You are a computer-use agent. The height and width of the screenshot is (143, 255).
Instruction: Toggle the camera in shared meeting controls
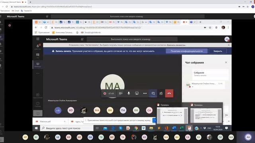[120, 93]
